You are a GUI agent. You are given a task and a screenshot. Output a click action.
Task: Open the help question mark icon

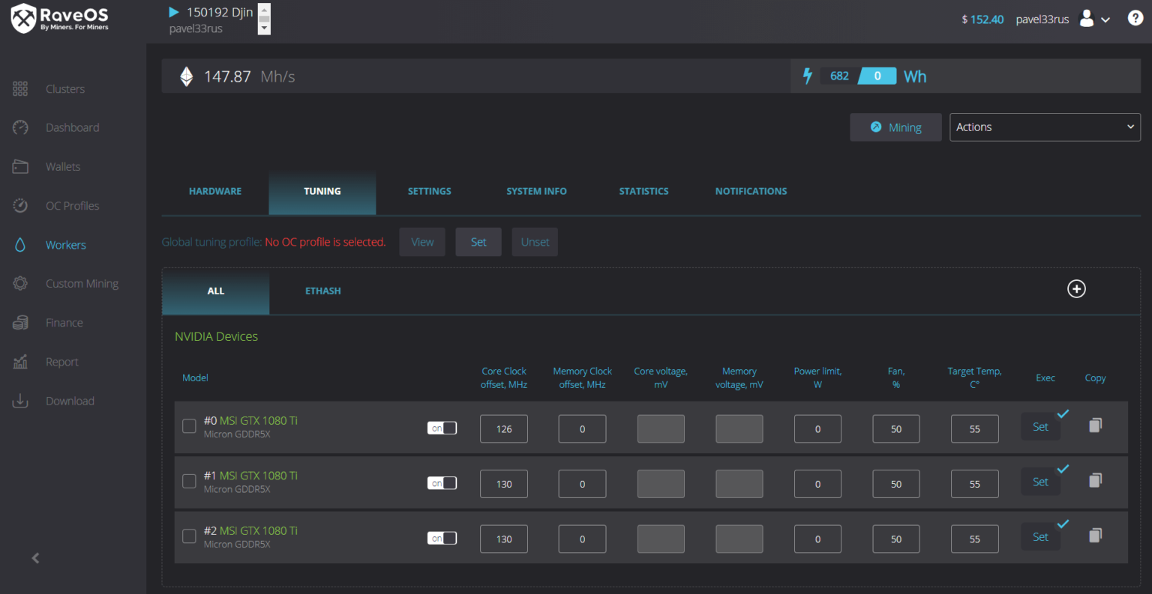(1135, 19)
